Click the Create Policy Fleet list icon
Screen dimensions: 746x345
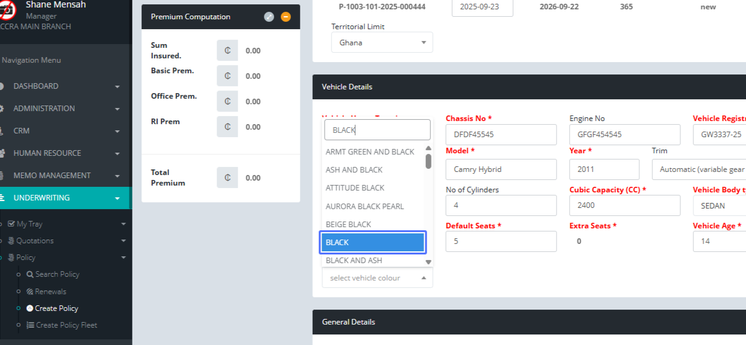pos(30,325)
